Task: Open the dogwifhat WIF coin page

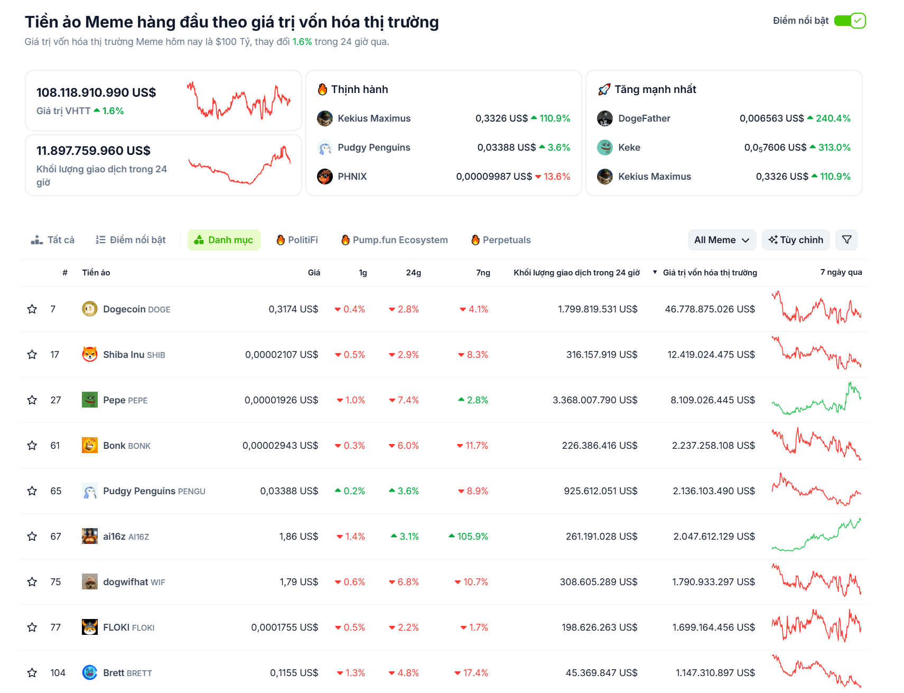Action: pos(134,582)
